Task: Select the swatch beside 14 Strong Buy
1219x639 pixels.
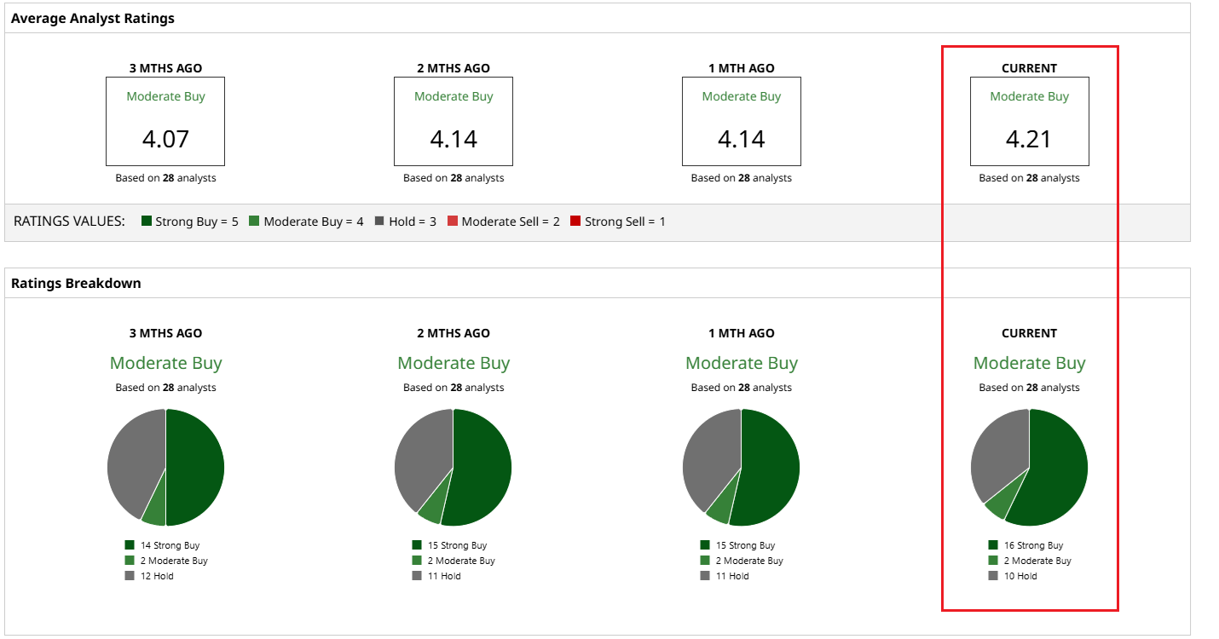Action: point(130,545)
